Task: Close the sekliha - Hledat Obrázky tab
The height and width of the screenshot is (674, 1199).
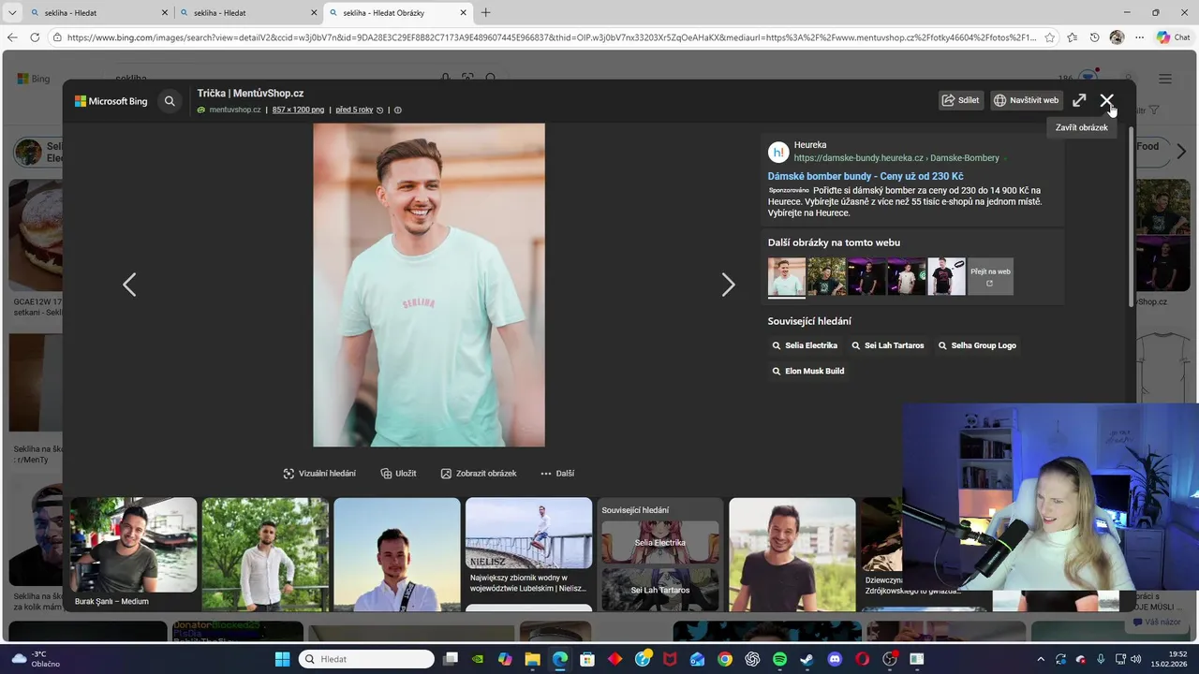Action: click(x=463, y=13)
